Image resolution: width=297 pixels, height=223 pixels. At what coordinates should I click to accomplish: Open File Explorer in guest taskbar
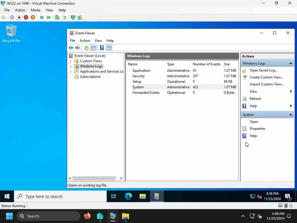[142, 196]
